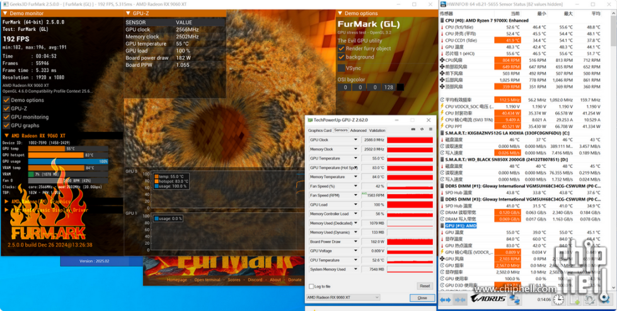Click HWiNFO expand columns blue arrows icon

click(446, 300)
